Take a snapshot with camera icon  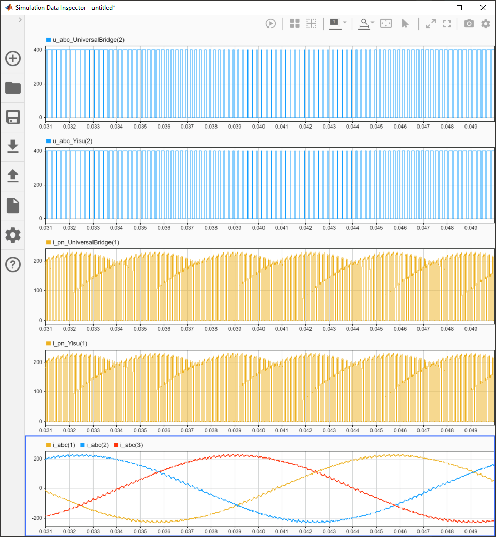pyautogui.click(x=469, y=23)
